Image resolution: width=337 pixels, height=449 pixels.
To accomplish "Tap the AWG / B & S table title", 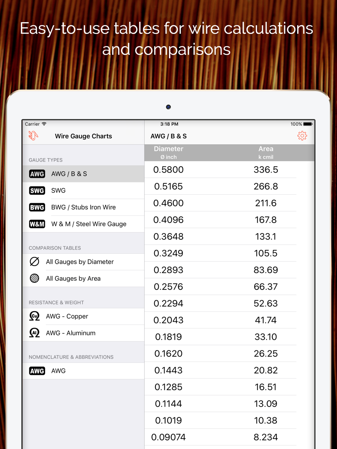I will click(168, 136).
